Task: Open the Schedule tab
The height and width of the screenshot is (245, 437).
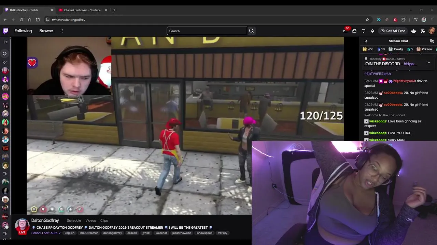Action: 74,220
